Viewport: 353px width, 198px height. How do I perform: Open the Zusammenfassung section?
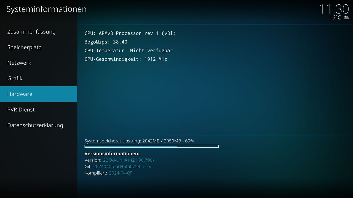click(39, 32)
